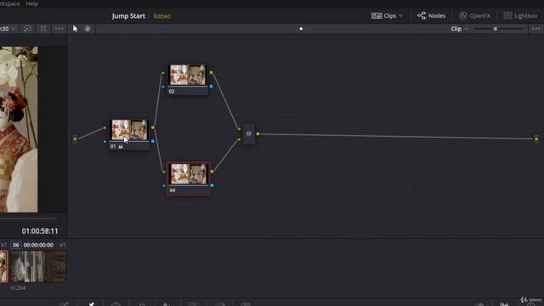Click the Edited status label
544x306 pixels.
coord(162,16)
